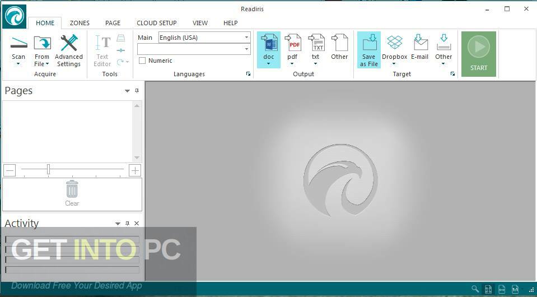Click the Readiris application logo button
This screenshot has width=537, height=297.
15,16
